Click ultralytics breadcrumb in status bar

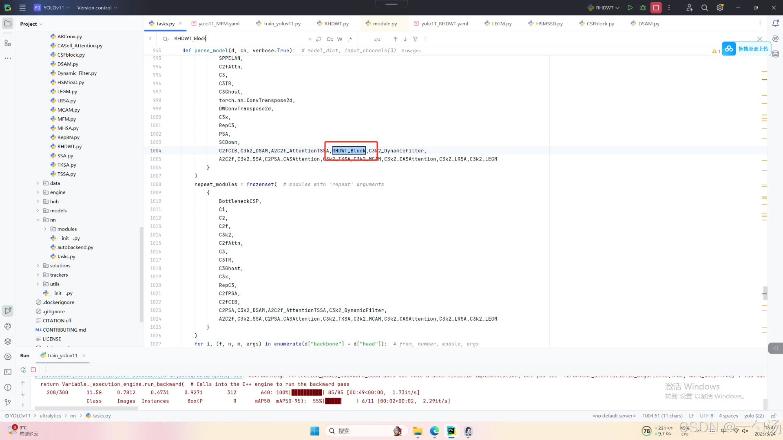(50, 416)
